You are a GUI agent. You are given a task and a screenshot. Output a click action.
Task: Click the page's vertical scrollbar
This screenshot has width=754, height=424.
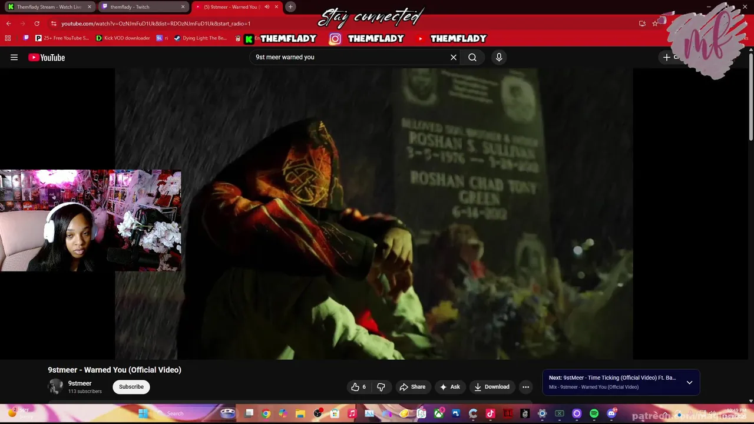click(x=750, y=97)
